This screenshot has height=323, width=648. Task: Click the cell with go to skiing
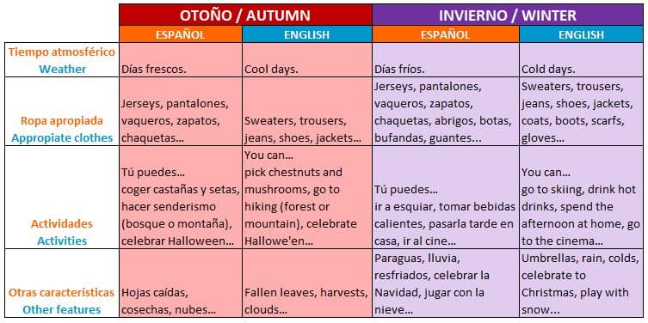[582, 198]
